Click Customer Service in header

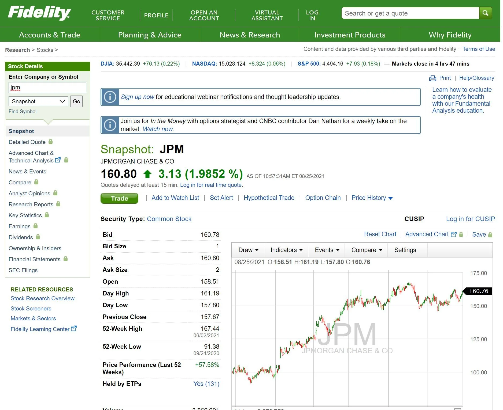[108, 15]
